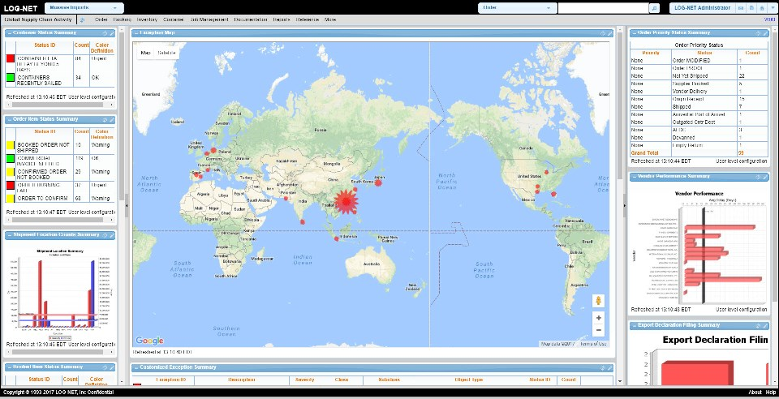Image resolution: width=779 pixels, height=399 pixels.
Task: Refresh the Exception Map panel
Action: pyautogui.click(x=603, y=33)
